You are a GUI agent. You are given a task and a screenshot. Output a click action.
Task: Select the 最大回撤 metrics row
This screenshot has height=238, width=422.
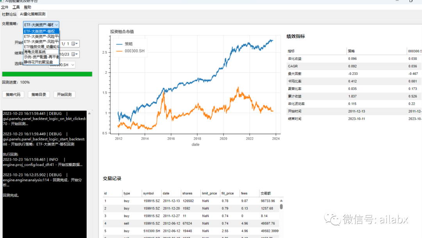click(x=354, y=74)
